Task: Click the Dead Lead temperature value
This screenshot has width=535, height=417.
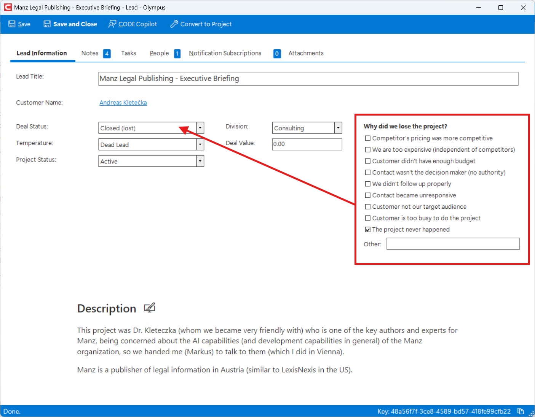Action: coord(115,145)
